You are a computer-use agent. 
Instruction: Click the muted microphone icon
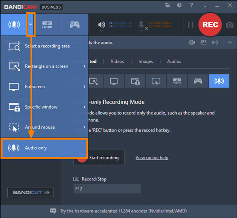click(141, 25)
